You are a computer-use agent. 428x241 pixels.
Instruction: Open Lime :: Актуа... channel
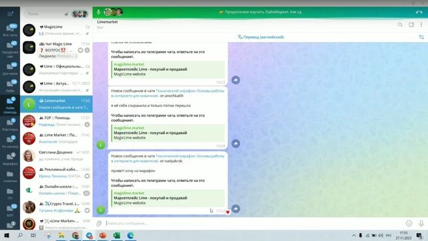pos(56,86)
